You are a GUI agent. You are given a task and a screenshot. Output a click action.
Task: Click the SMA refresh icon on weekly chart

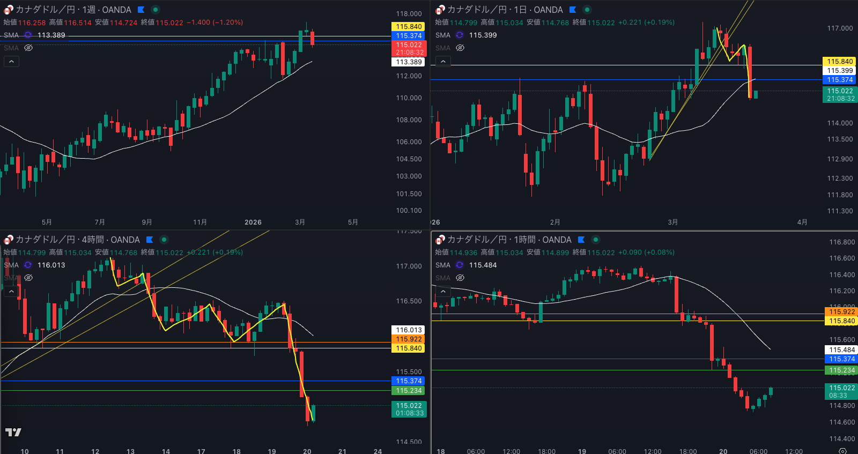pyautogui.click(x=28, y=35)
